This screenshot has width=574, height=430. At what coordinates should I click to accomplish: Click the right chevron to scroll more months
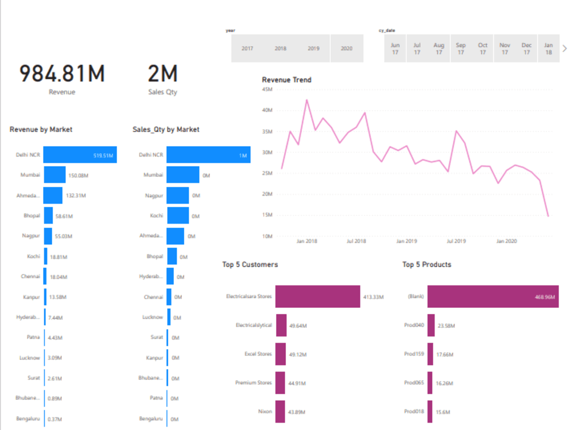pos(564,48)
